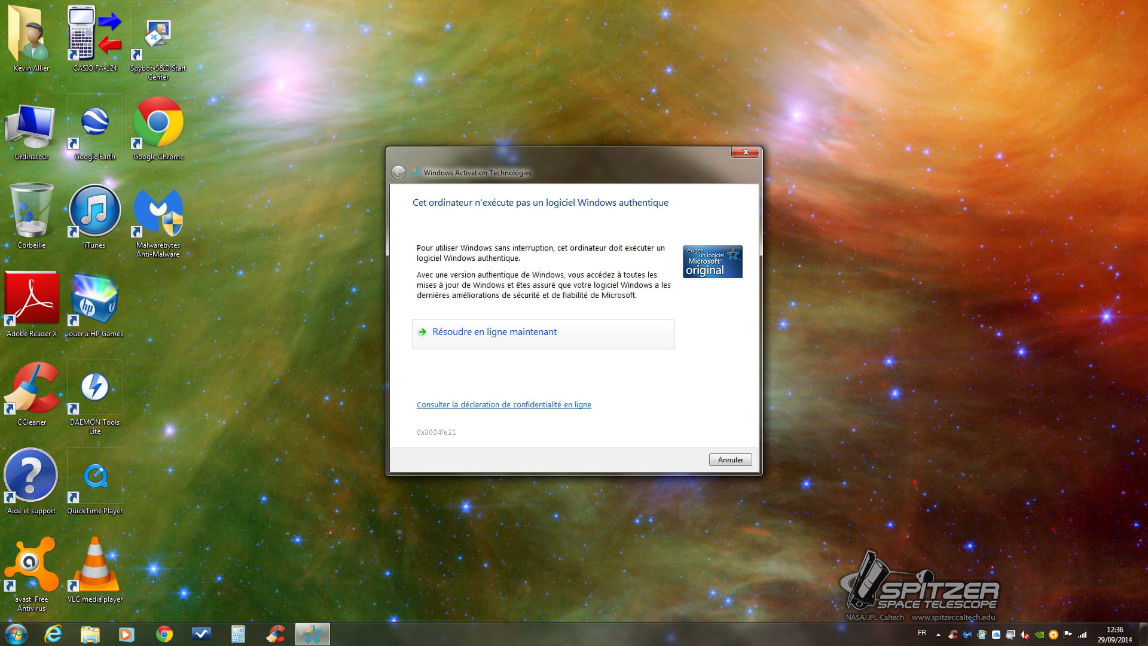Click the Show Desktop strip
This screenshot has height=646, width=1148.
[x=1143, y=634]
